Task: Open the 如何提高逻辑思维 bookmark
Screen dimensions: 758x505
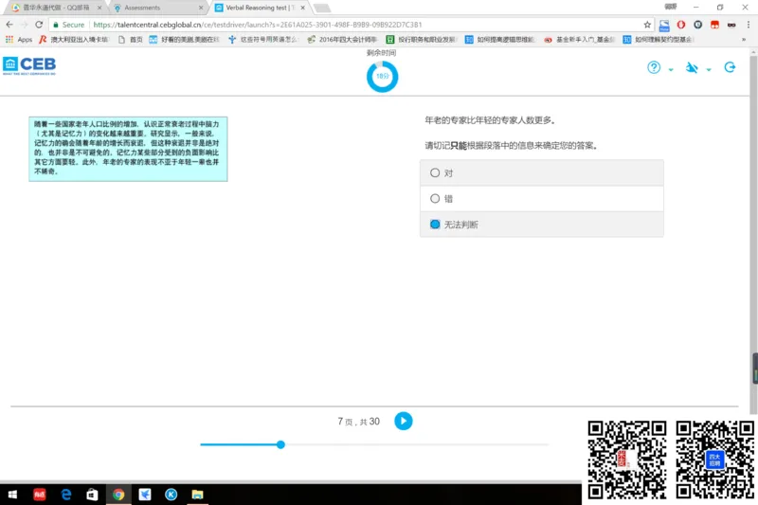Action: tap(500, 40)
